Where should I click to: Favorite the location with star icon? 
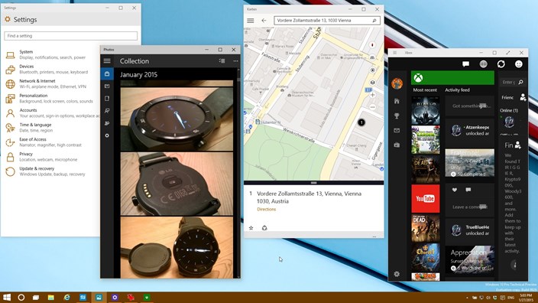coord(251,228)
